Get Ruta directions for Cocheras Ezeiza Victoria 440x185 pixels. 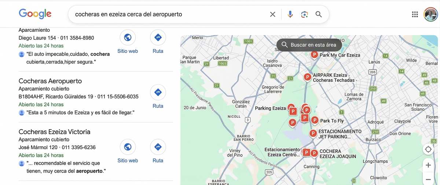158,147
